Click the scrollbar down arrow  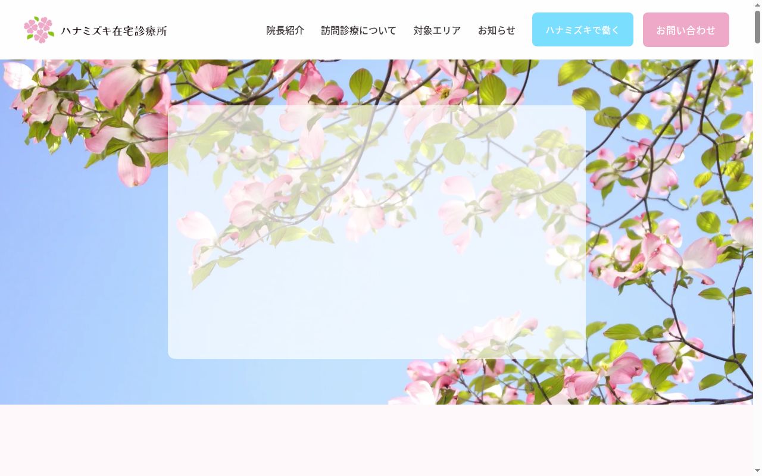coord(757,471)
